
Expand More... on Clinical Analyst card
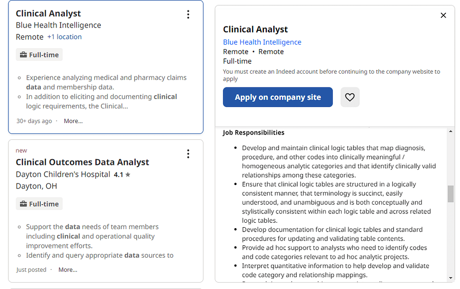point(73,121)
